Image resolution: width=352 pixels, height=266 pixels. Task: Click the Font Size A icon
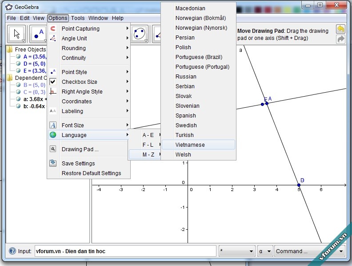(x=53, y=125)
